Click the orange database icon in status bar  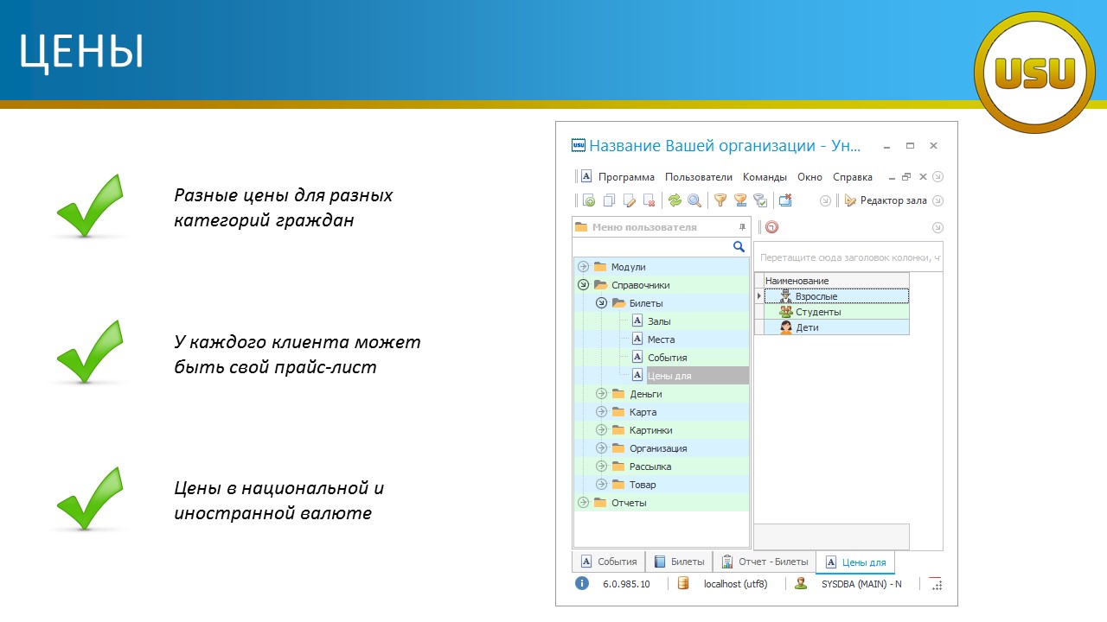683,583
